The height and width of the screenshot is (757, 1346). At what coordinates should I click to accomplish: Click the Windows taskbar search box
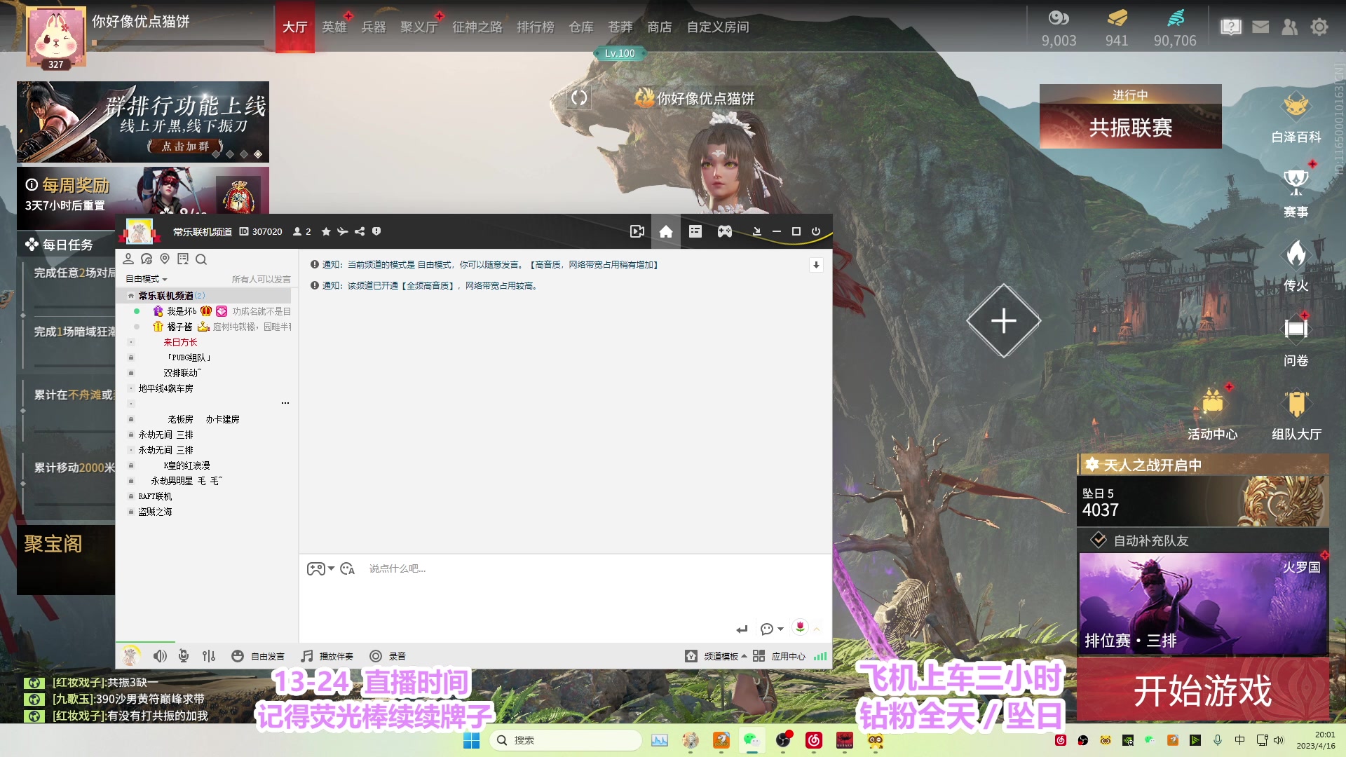point(565,740)
